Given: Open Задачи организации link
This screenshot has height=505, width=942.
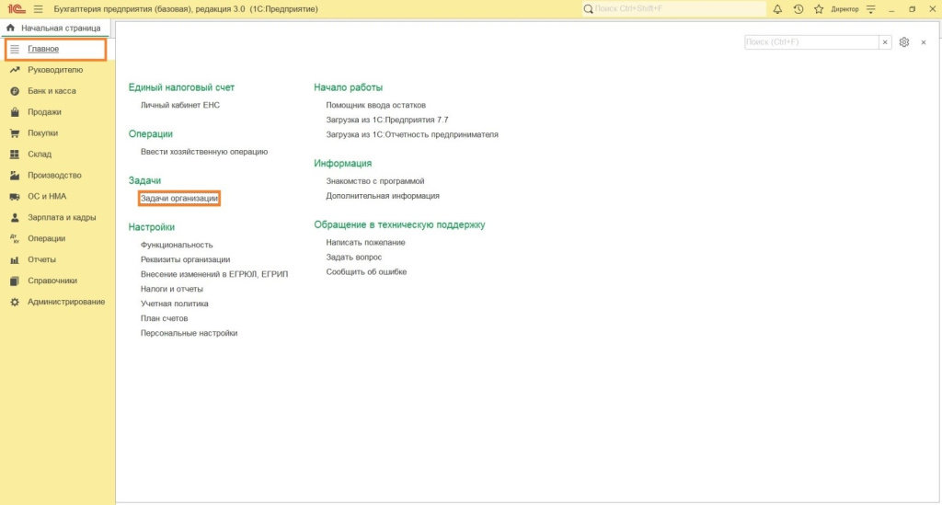Looking at the screenshot, I should [179, 199].
